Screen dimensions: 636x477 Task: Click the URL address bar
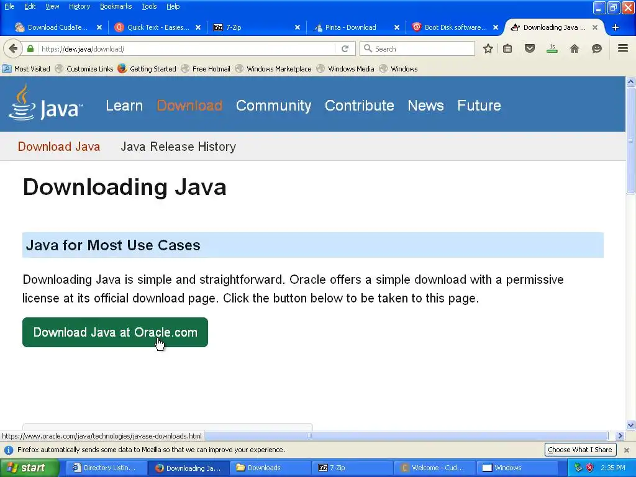tap(186, 48)
